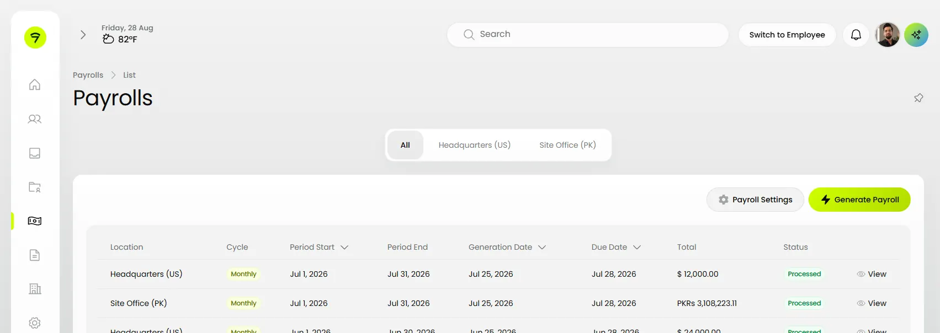Open the Inbox sidebar icon
This screenshot has width=940, height=333.
click(x=35, y=153)
